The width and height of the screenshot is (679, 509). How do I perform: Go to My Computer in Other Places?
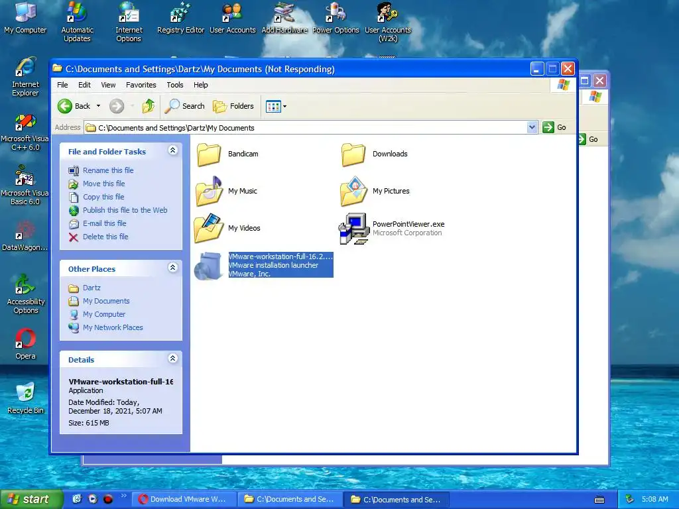pyautogui.click(x=104, y=314)
